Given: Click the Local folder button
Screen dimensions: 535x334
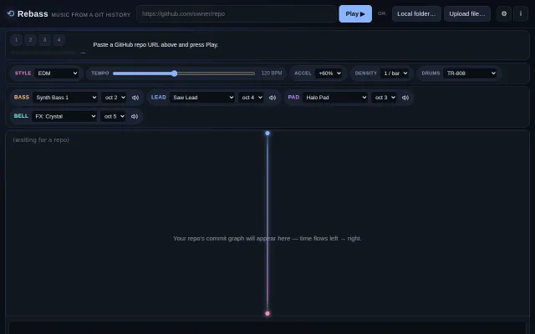Looking at the screenshot, I should click(416, 14).
